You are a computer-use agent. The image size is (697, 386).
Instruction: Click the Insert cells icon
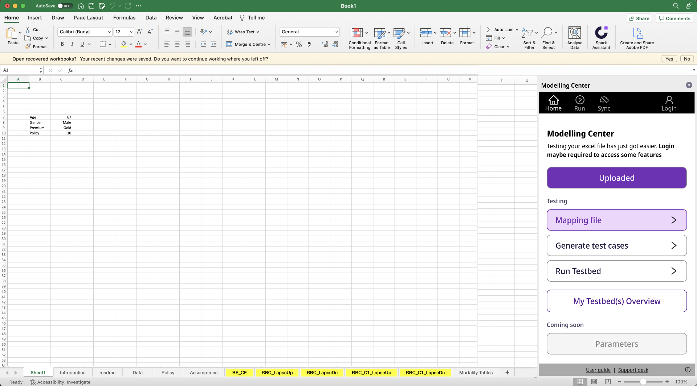click(x=426, y=33)
